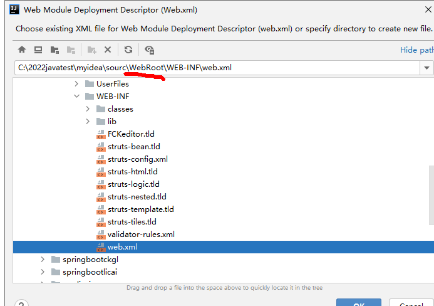Click the WEB-INF folder icon
The image size is (434, 306).
(x=90, y=96)
